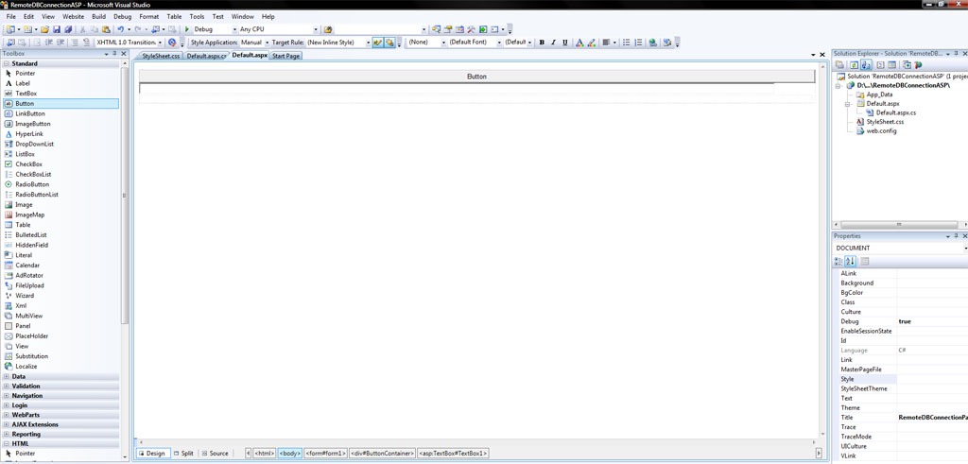This screenshot has height=464, width=968.
Task: Click the TextBox input on the design surface
Action: [x=457, y=88]
